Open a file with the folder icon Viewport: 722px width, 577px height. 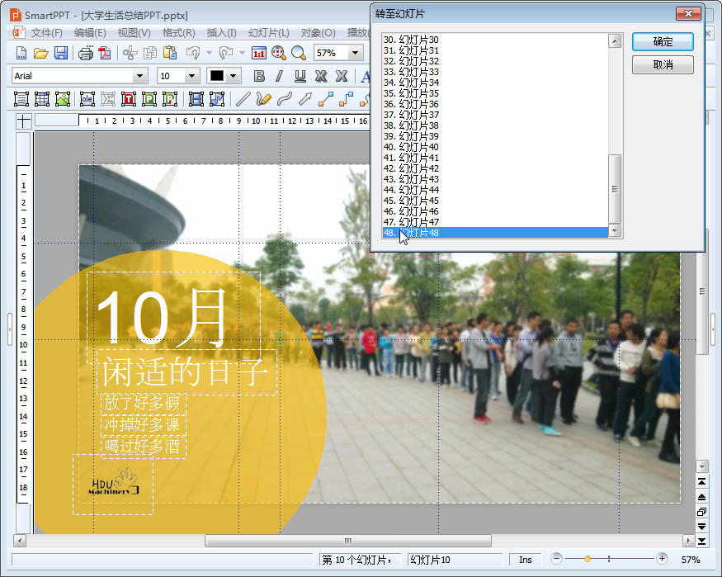click(x=40, y=53)
